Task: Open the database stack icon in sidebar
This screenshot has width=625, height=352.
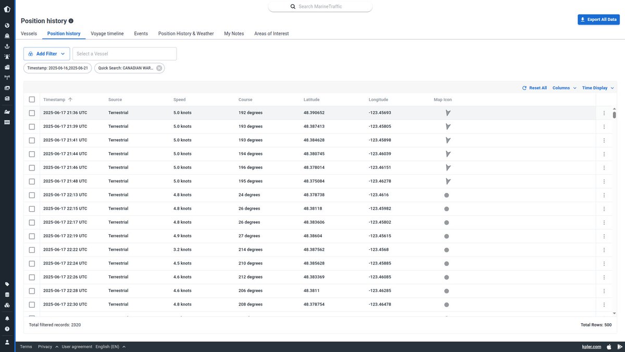Action: (x=7, y=295)
